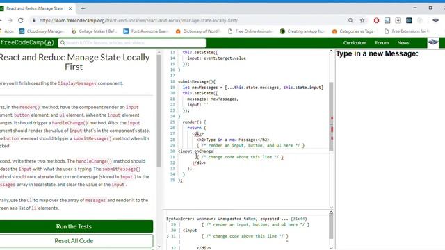Open Free Online Animated bookmark
Screen dimensions: 445x250
pos(251,31)
